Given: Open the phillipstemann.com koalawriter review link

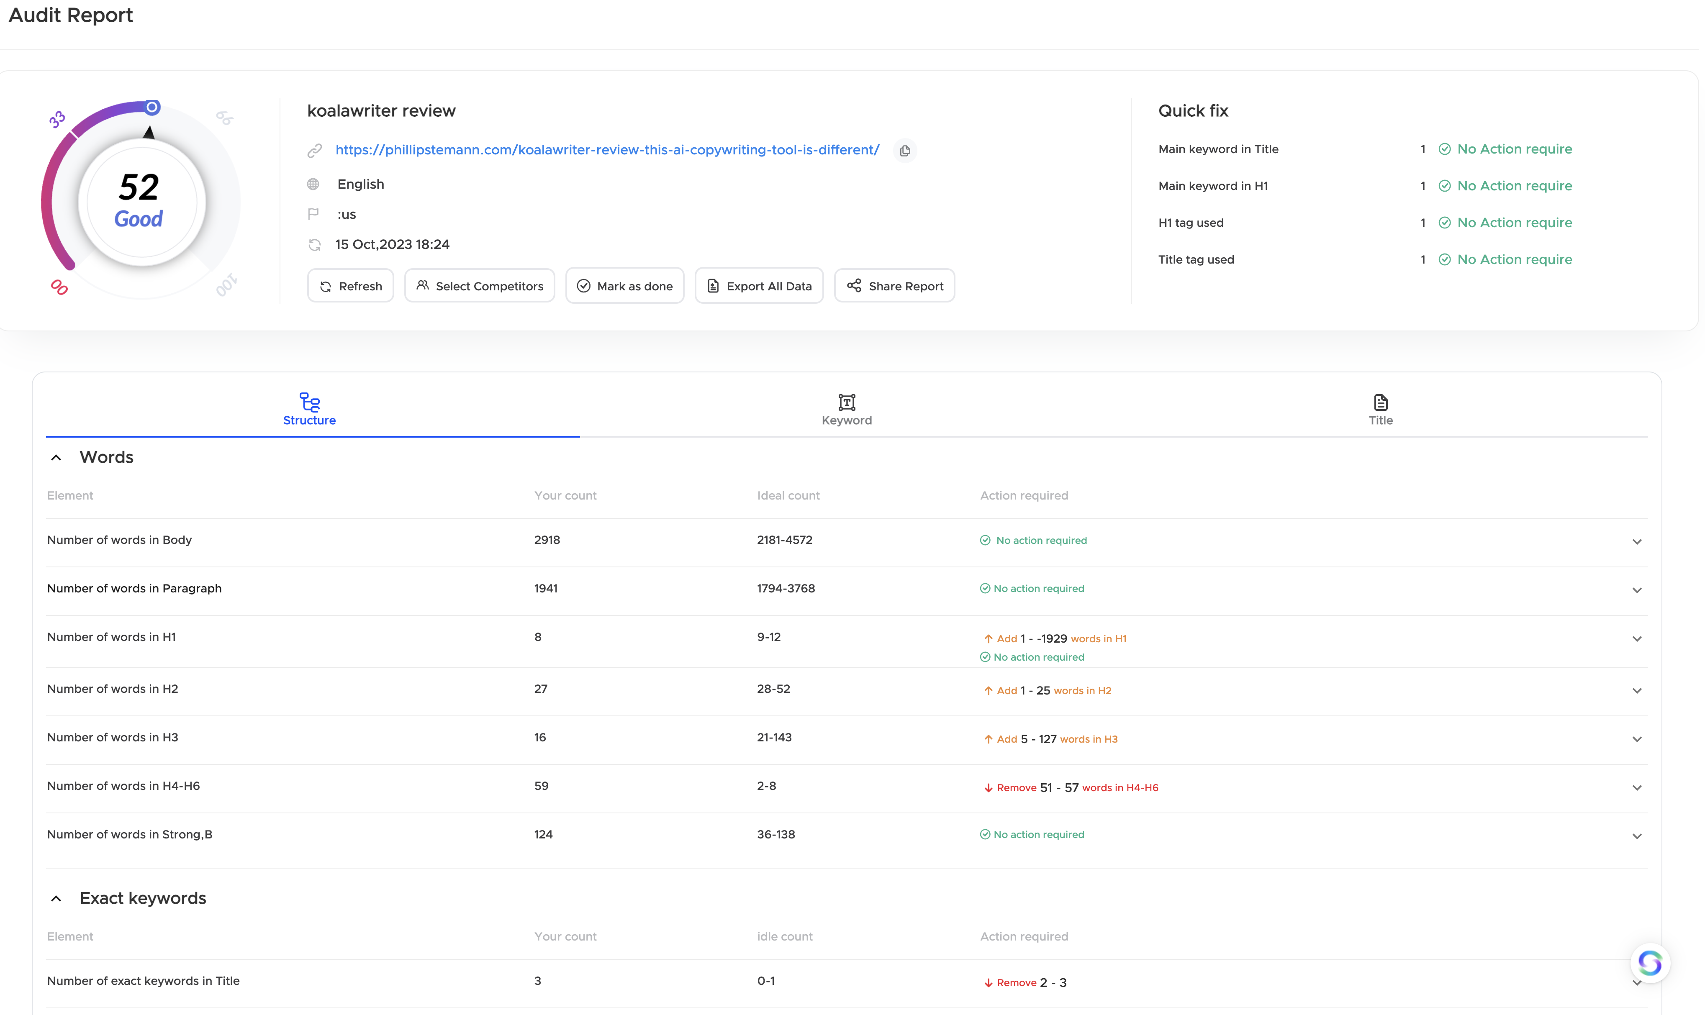Looking at the screenshot, I should coord(607,150).
